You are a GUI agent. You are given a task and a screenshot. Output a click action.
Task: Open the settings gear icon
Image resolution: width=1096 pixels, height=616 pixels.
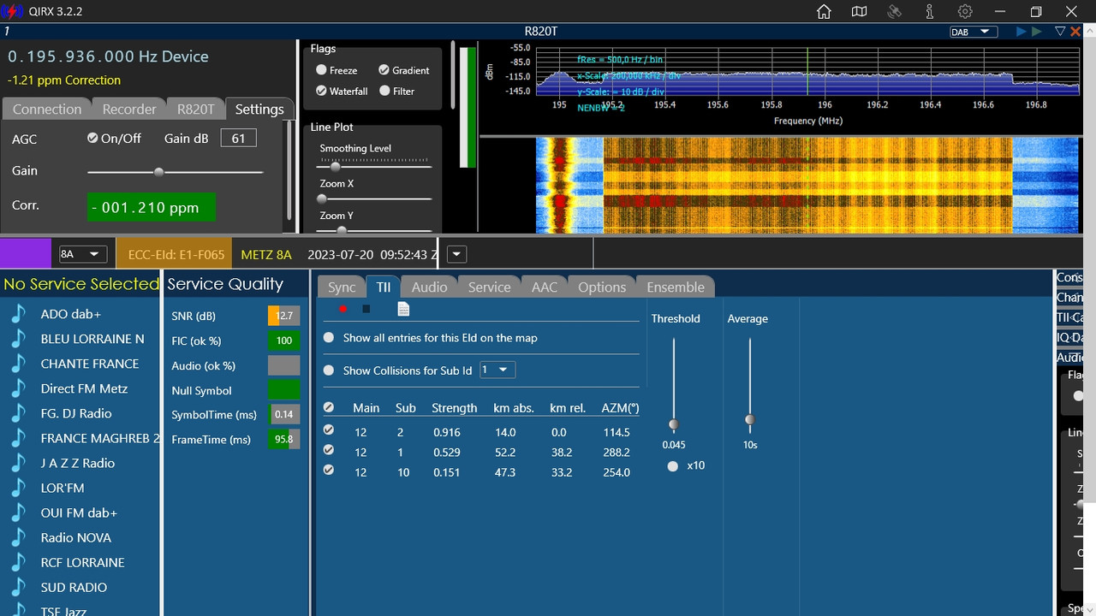tap(965, 12)
